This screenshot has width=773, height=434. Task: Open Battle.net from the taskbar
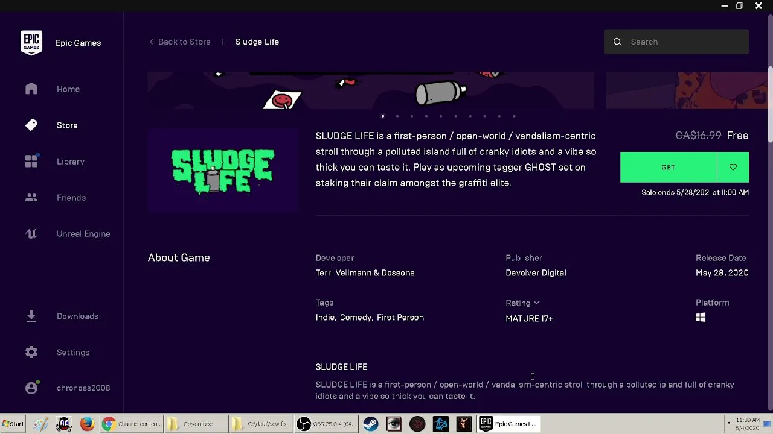pyautogui.click(x=441, y=424)
